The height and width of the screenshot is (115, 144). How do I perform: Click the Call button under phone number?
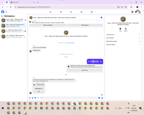coord(39,91)
